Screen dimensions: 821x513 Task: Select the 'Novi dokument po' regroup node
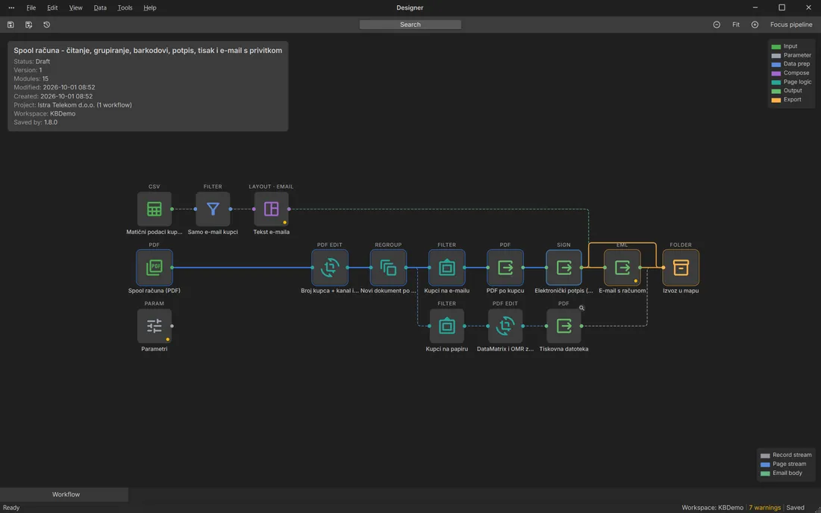(388, 267)
